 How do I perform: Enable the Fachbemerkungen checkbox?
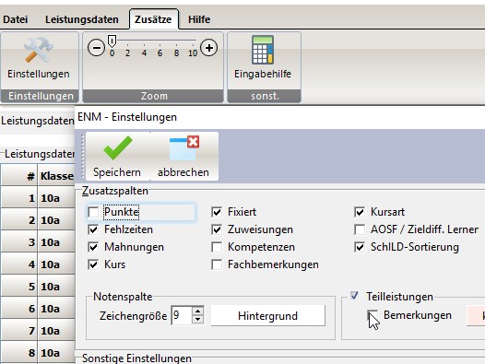click(x=217, y=264)
